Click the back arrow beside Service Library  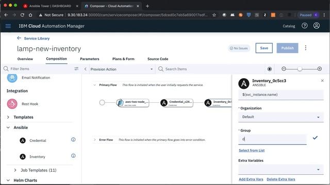pyautogui.click(x=19, y=38)
